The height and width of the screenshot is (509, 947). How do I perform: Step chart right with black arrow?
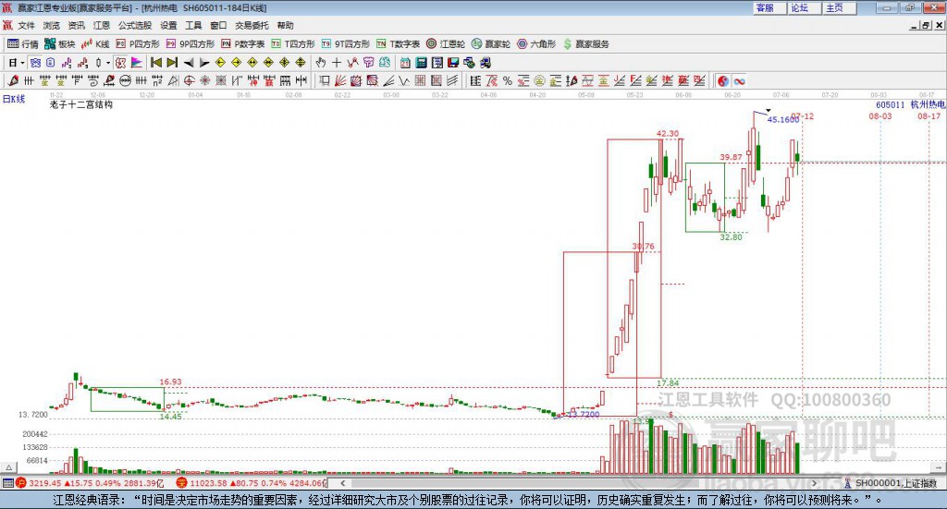click(x=204, y=63)
